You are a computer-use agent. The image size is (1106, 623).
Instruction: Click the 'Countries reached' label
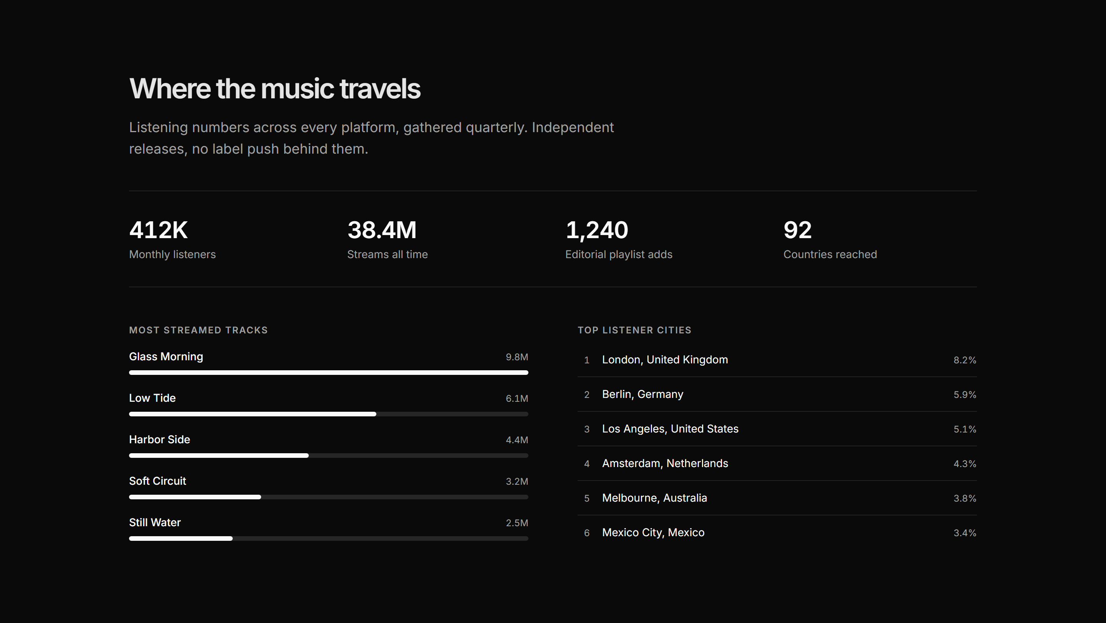coord(830,255)
